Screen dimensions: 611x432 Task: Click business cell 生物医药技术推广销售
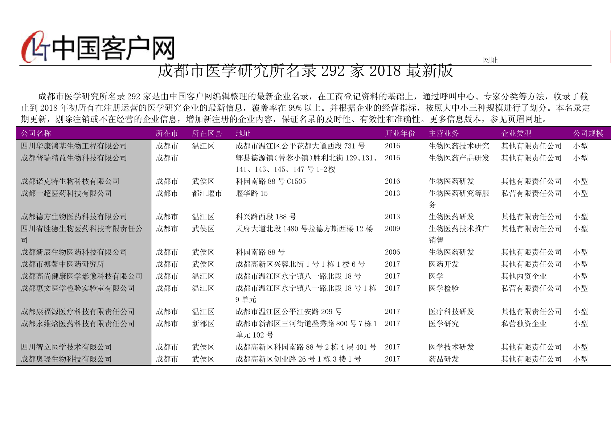tap(459, 234)
